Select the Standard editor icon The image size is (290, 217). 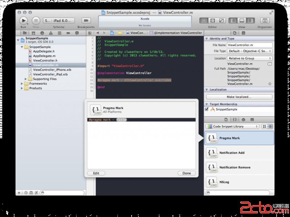click(x=204, y=21)
